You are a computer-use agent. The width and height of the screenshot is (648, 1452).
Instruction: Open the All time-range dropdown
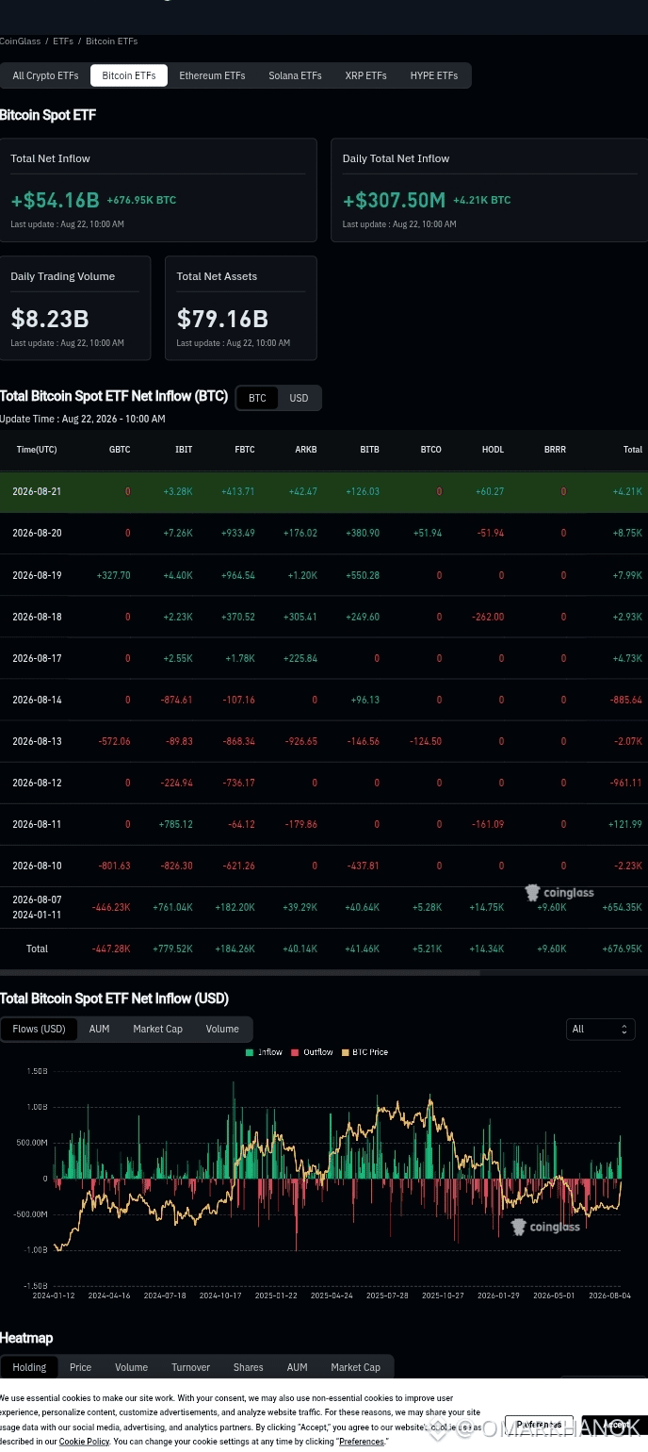[x=600, y=1029]
